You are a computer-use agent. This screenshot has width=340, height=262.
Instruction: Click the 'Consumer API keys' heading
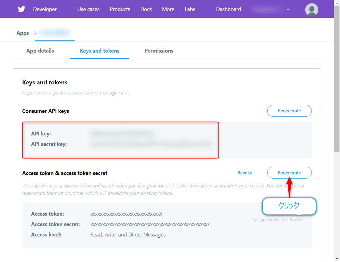45,111
